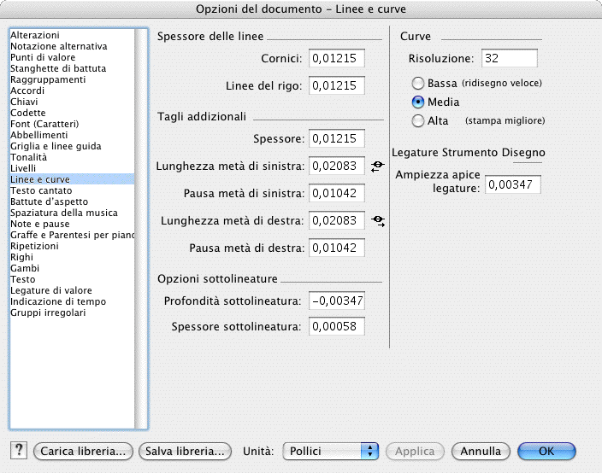Select Bassa curve resolution option
Image resolution: width=602 pixels, height=473 pixels.
click(x=418, y=84)
